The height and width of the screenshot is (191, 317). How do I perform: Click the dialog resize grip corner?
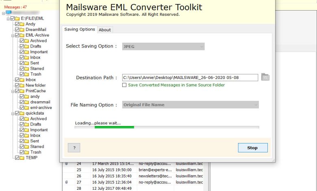tap(274, 160)
